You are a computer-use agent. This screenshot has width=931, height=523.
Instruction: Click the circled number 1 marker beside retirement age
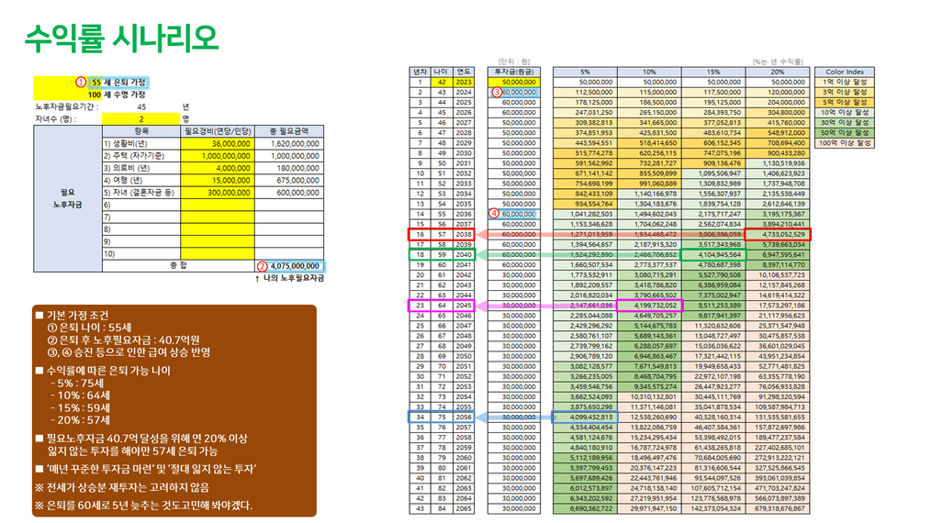click(x=81, y=82)
